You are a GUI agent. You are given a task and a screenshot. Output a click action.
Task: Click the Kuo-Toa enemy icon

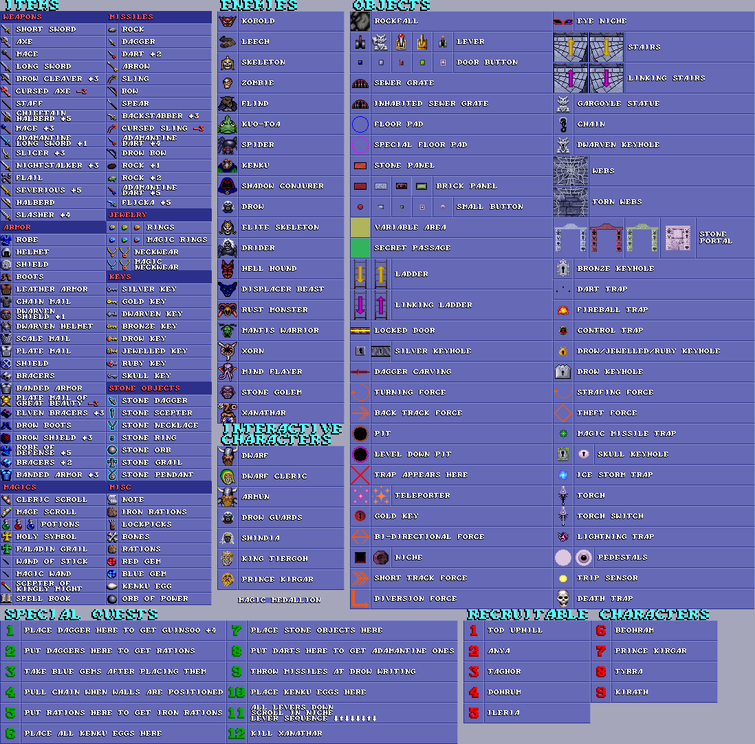click(x=228, y=124)
